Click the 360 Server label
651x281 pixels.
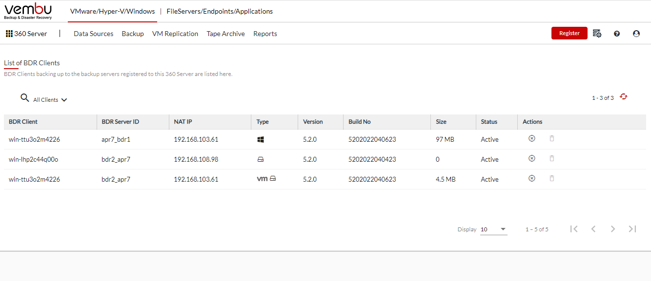31,34
